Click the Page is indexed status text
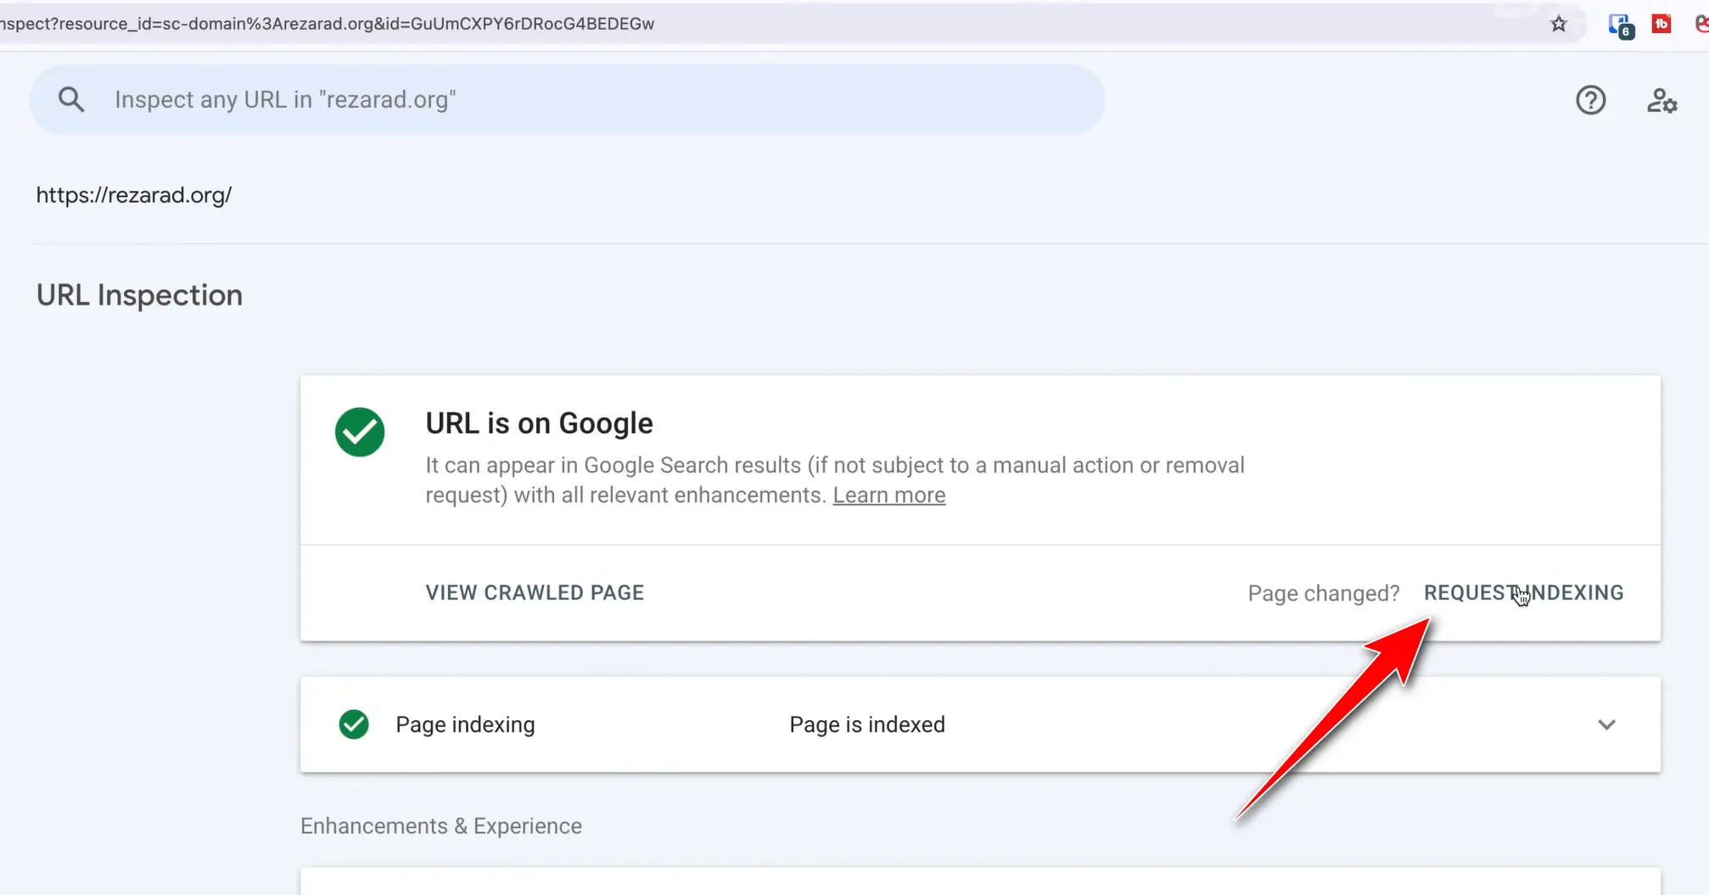Screen dimensions: 1709x895 (866, 724)
